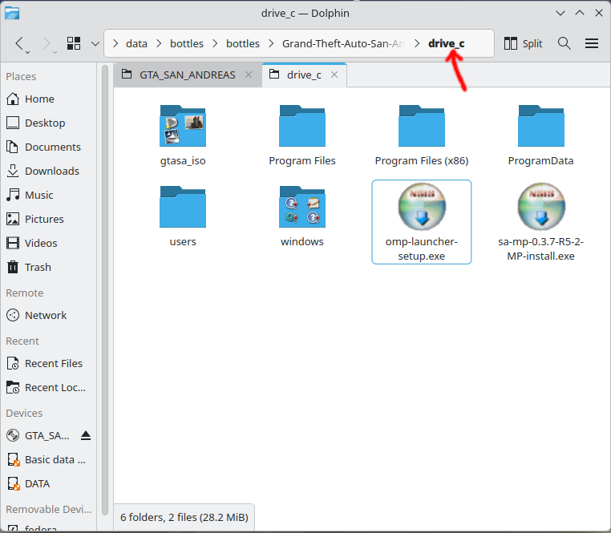This screenshot has height=533, width=611.
Task: Eject the GTA_SA... device
Action: pyautogui.click(x=86, y=435)
